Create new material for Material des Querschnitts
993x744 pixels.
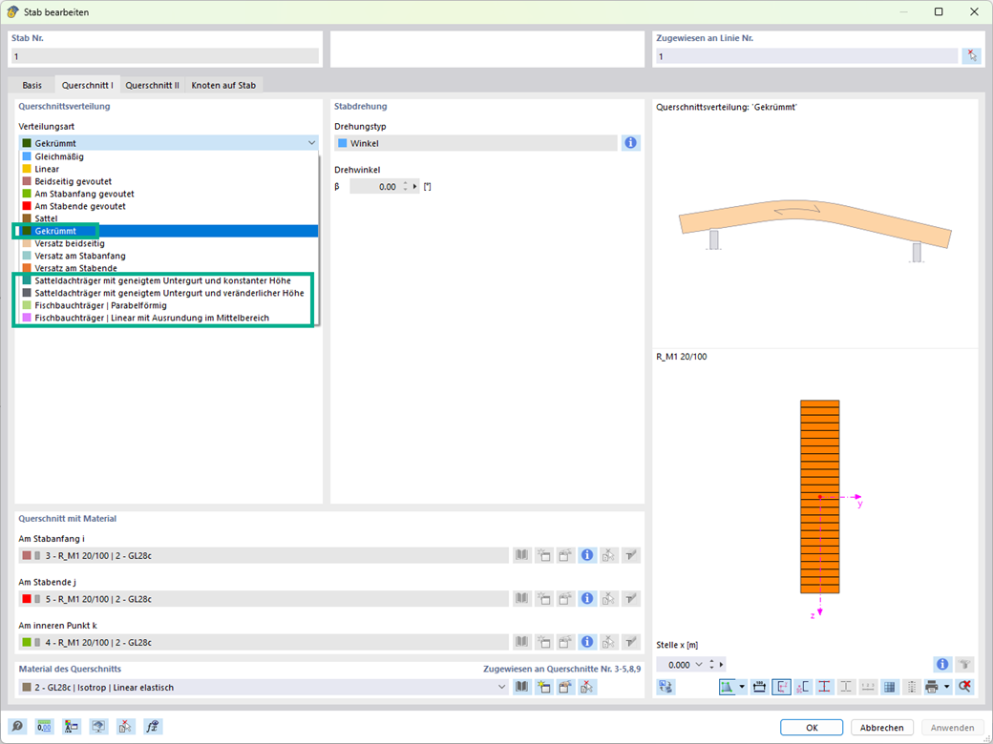point(543,687)
